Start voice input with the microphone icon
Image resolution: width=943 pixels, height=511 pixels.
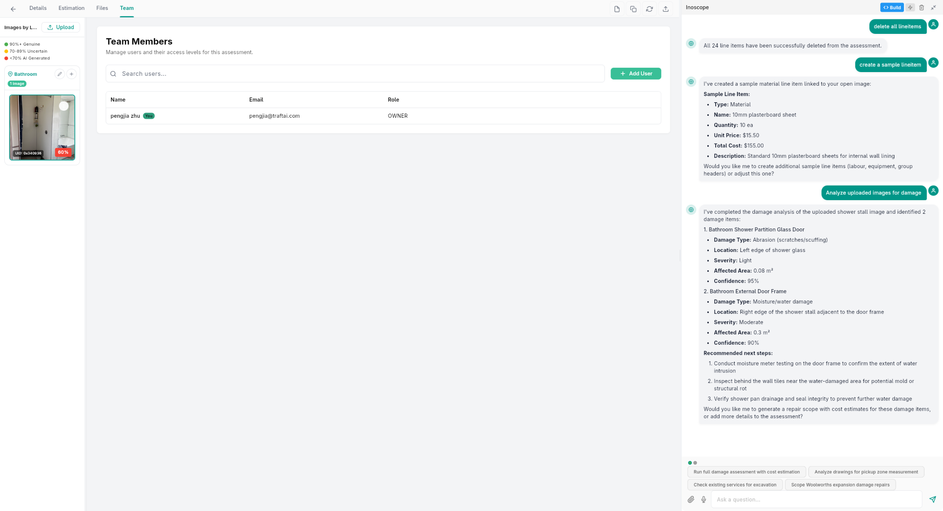coord(703,499)
